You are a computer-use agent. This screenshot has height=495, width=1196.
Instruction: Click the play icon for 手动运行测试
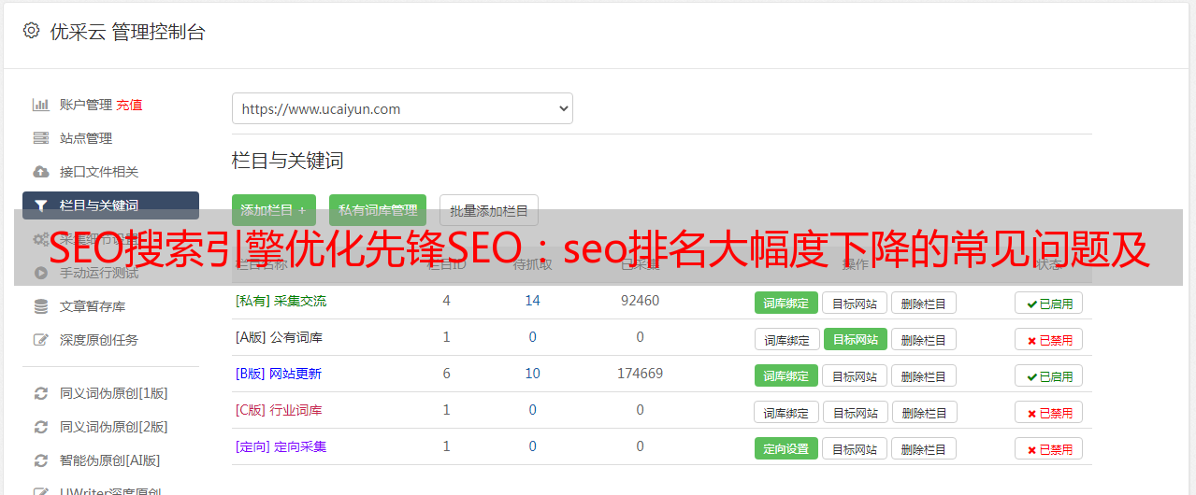coord(41,273)
